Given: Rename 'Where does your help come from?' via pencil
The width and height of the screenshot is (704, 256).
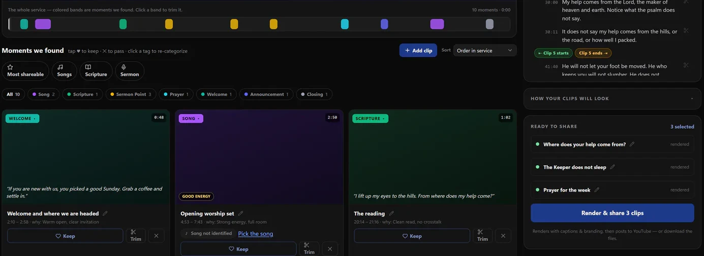Looking at the screenshot, I should 632,144.
